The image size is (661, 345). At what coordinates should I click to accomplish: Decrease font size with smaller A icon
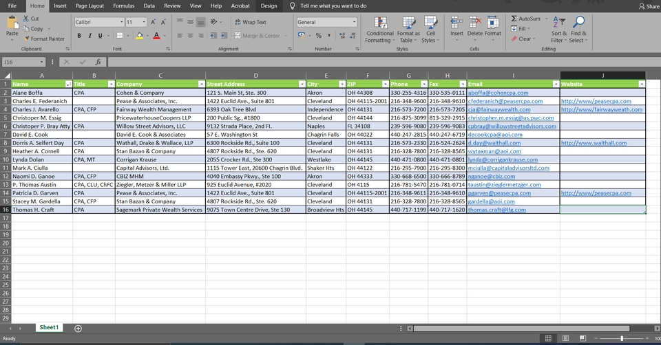(163, 22)
